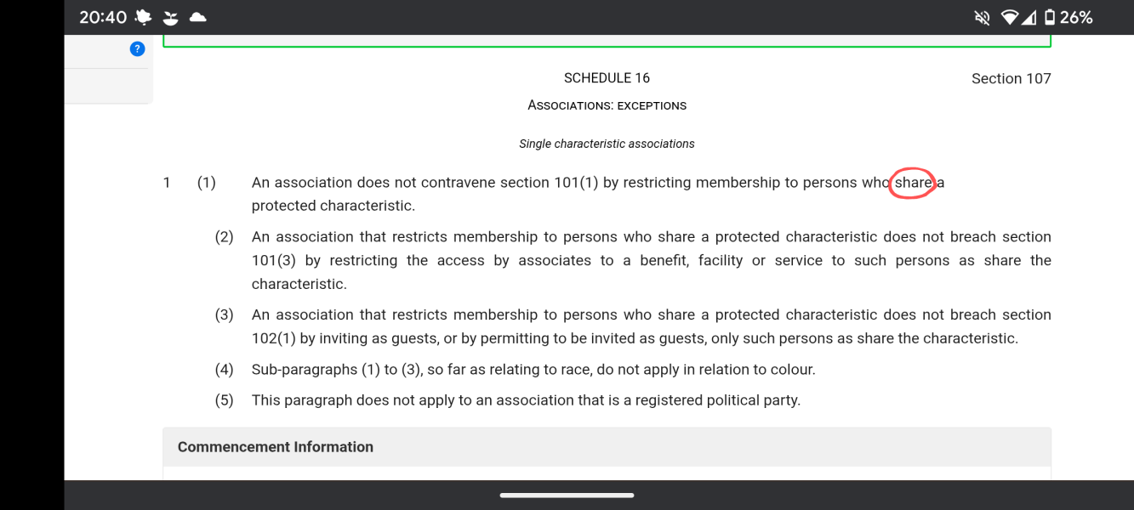This screenshot has width=1134, height=510.
Task: Tap the muted sound status icon
Action: pos(982,18)
